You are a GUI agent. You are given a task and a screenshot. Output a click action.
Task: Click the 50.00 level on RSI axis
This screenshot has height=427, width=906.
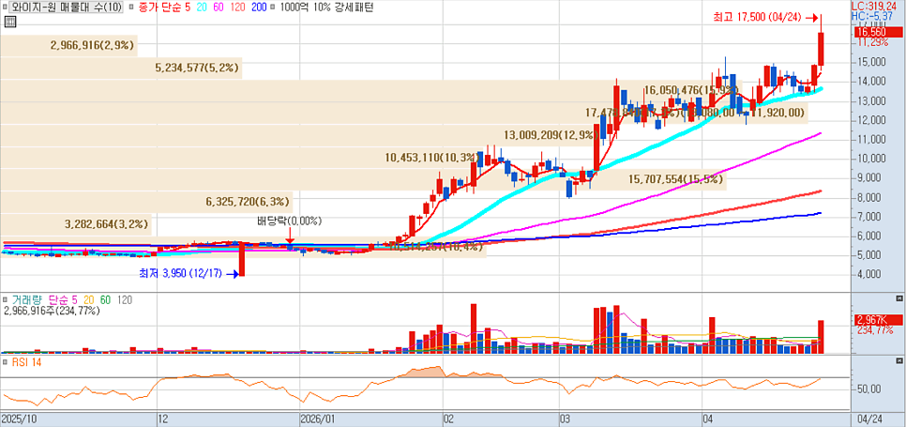coord(868,390)
